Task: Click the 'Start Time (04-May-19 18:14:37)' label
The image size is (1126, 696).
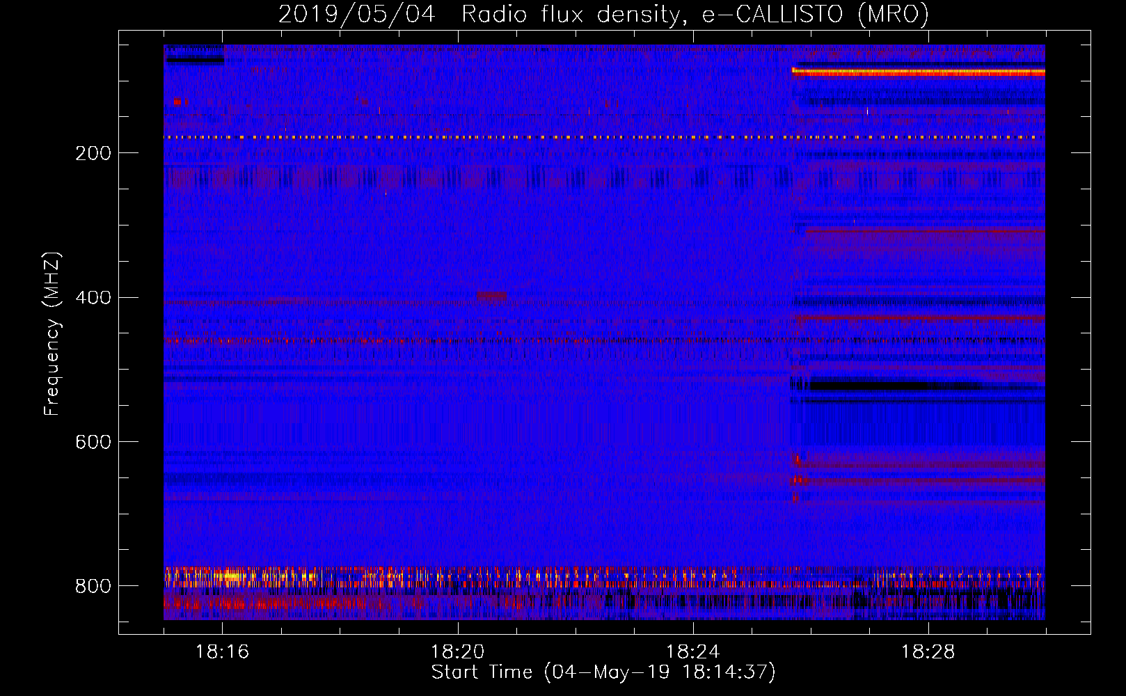Action: pos(603,672)
